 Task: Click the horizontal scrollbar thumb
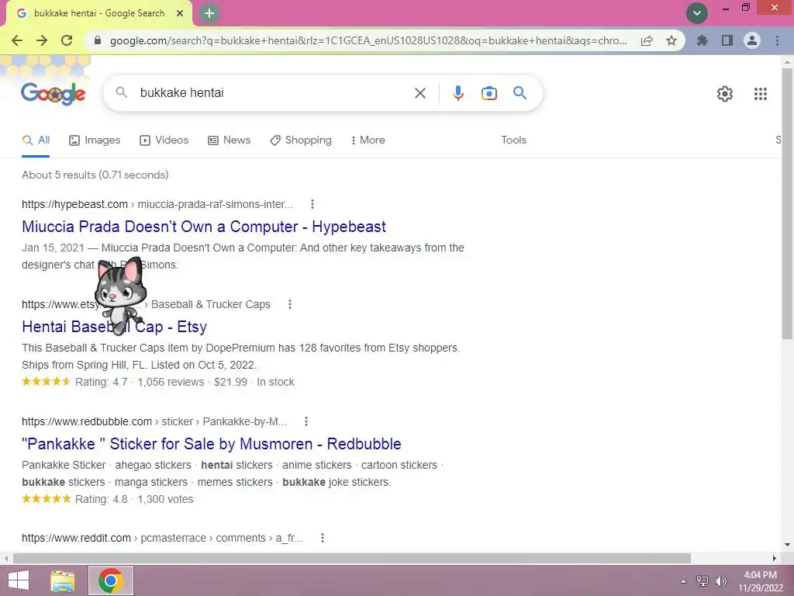[x=352, y=559]
